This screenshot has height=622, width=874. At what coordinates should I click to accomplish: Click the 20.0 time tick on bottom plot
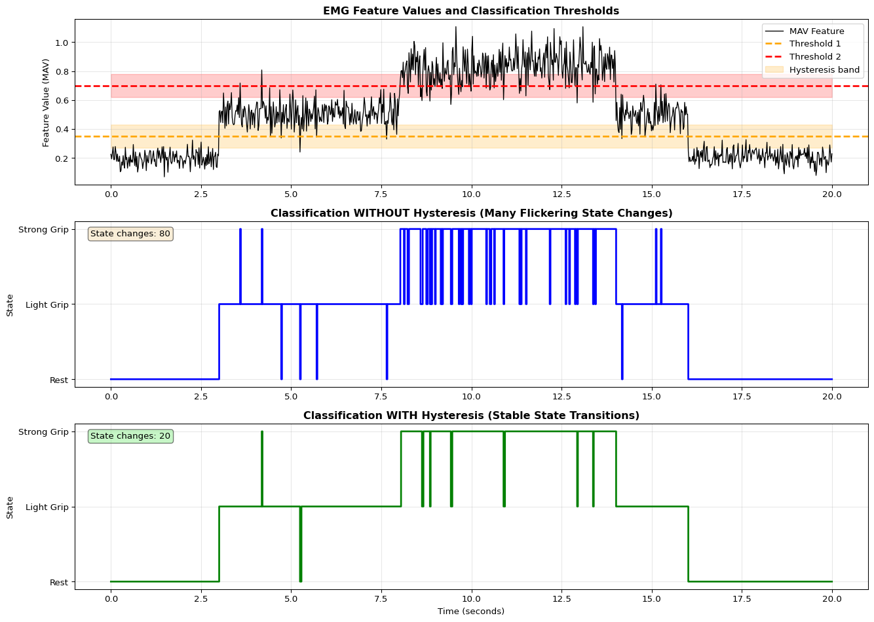pos(832,598)
